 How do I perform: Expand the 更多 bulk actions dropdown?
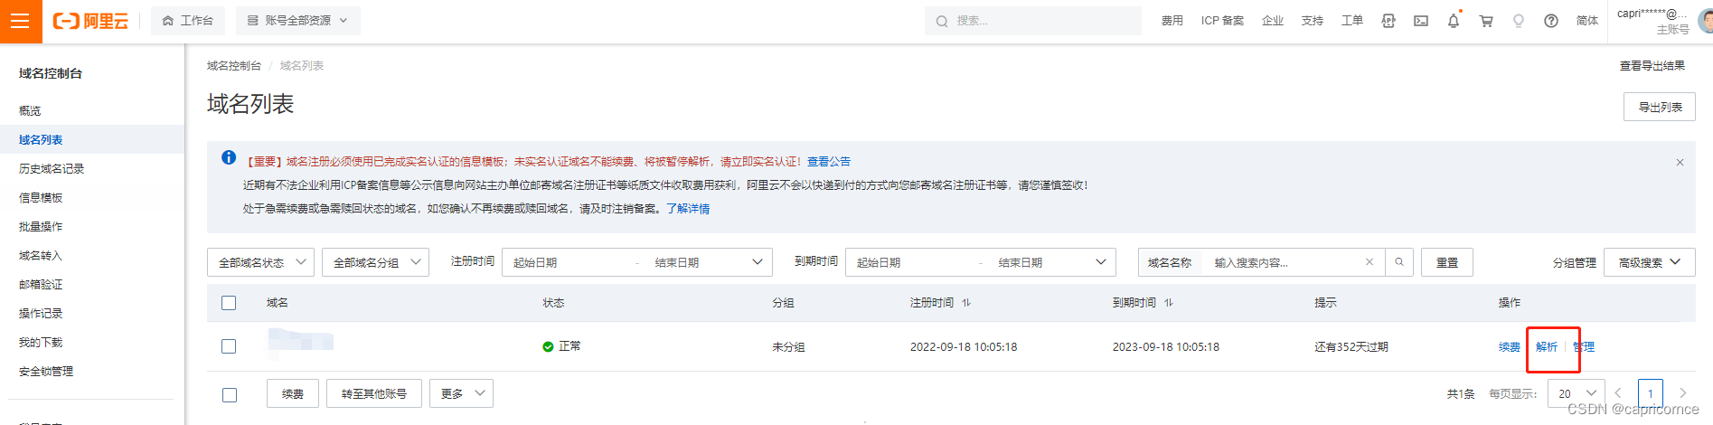pyautogui.click(x=461, y=393)
